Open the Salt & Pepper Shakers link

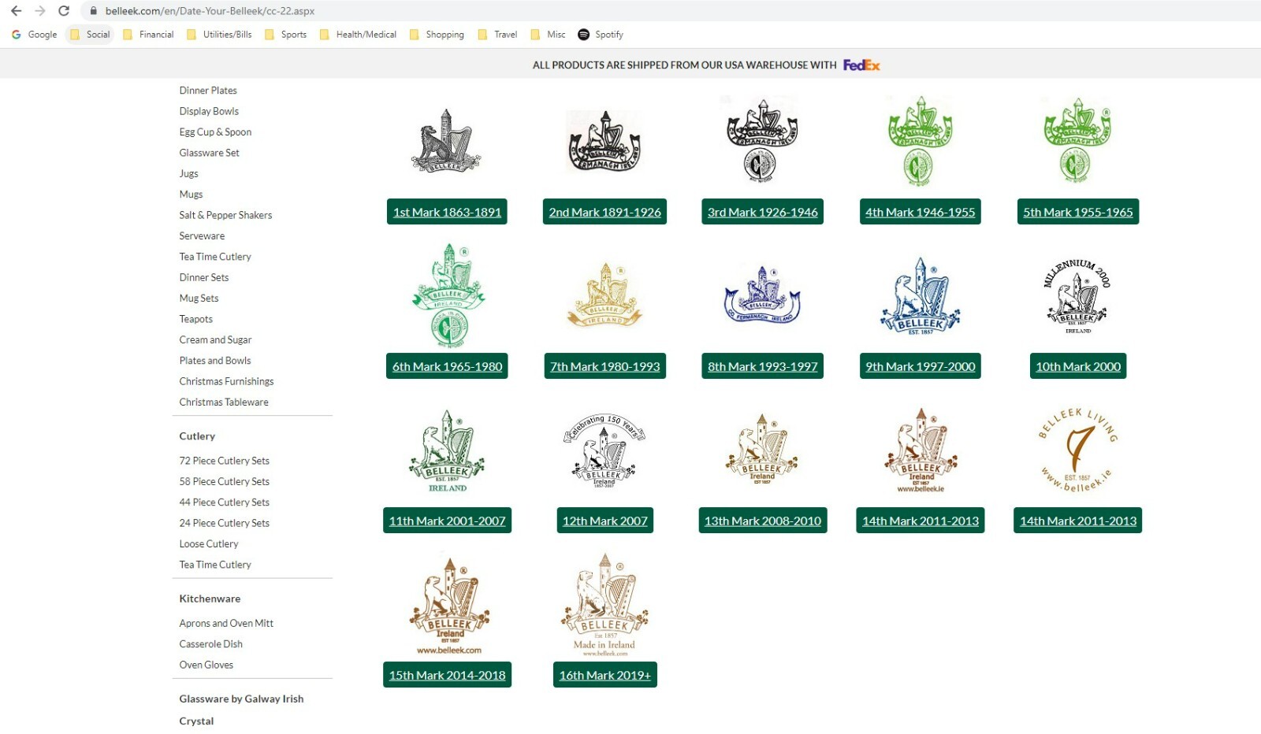coord(225,215)
